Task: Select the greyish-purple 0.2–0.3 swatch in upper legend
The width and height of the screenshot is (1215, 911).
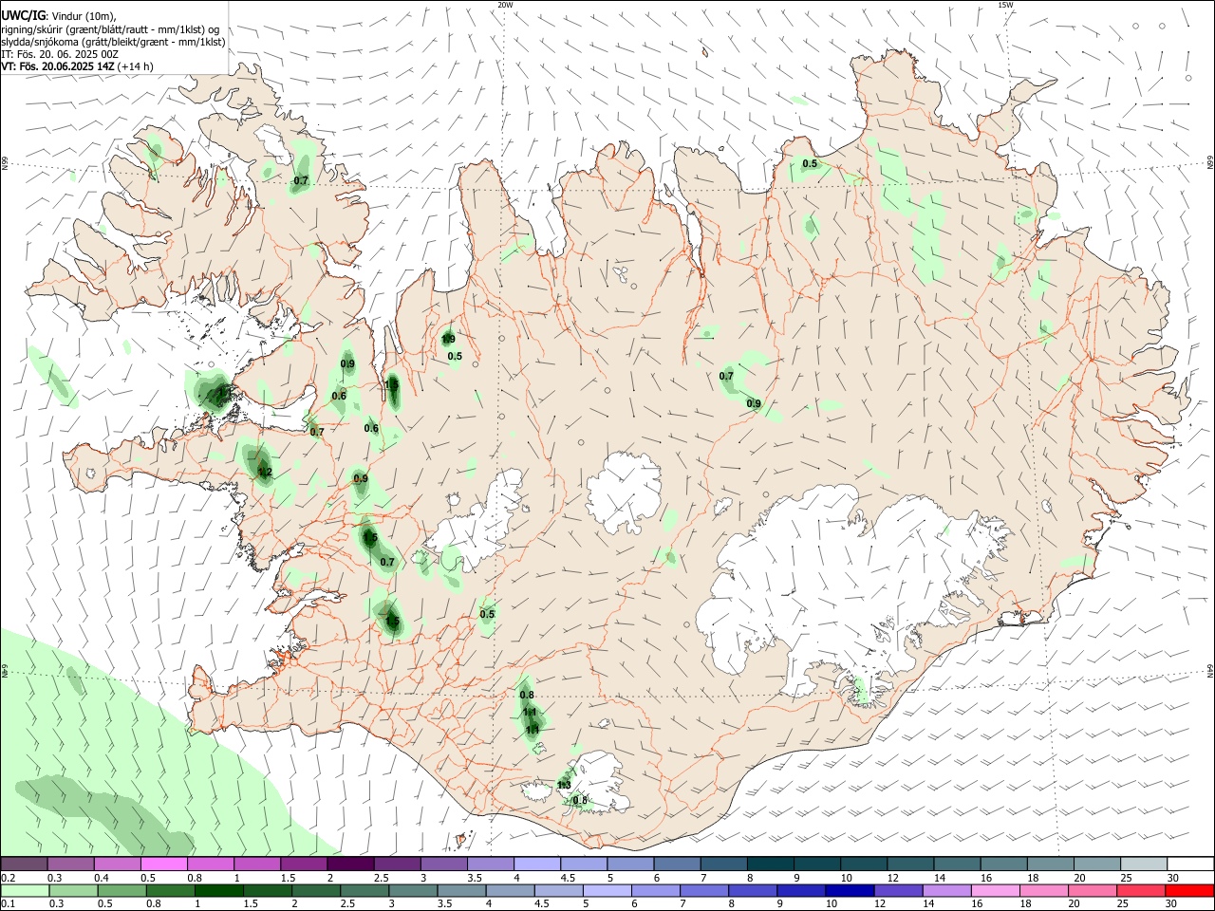Action: [x=24, y=864]
